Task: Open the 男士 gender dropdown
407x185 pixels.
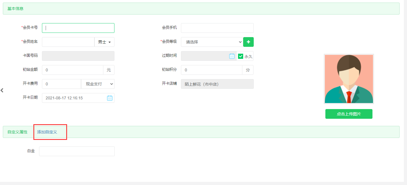Action: 104,42
